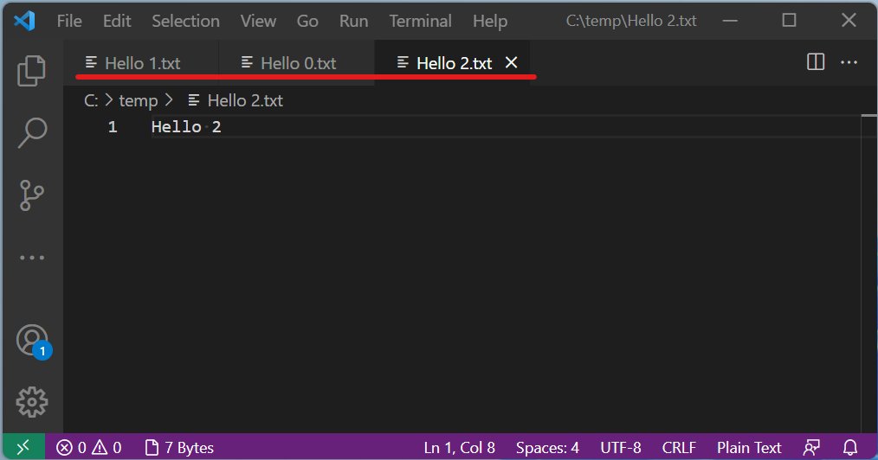Open the Manage gear menu
Image resolution: width=878 pixels, height=460 pixels.
[32, 402]
